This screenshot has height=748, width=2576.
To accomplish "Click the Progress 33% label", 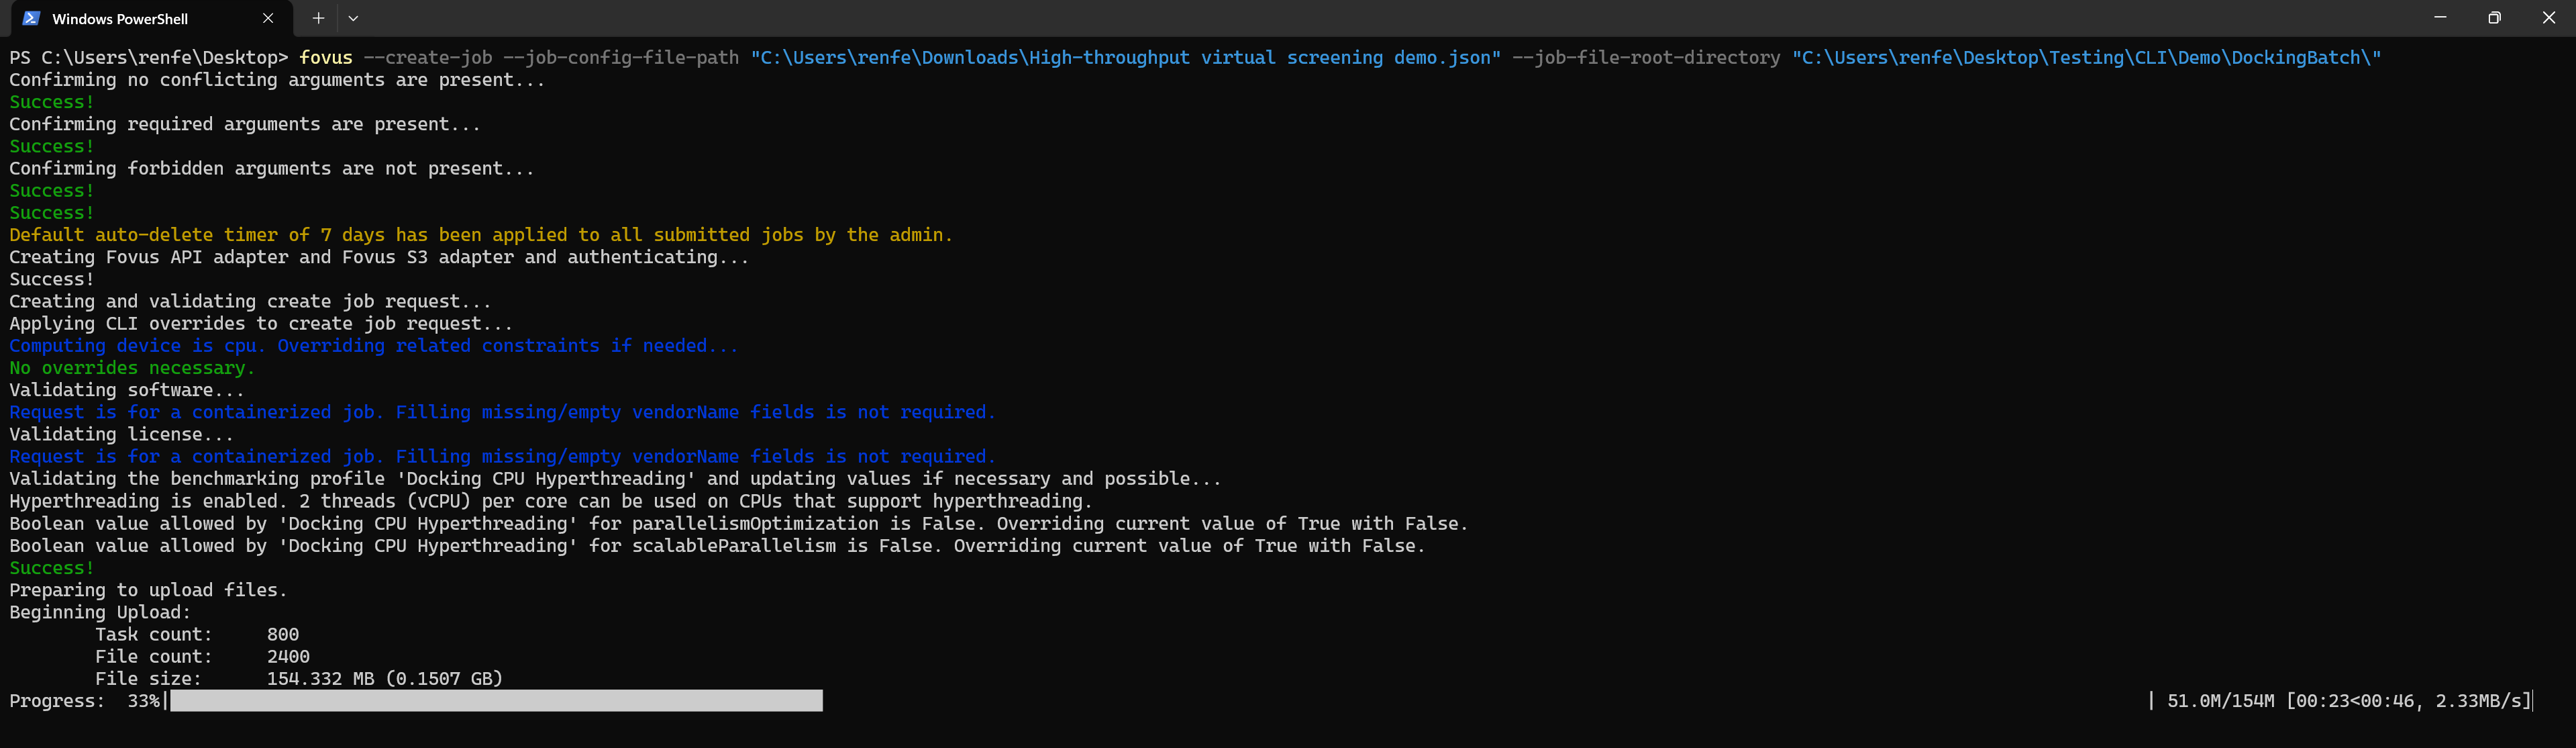I will (84, 701).
